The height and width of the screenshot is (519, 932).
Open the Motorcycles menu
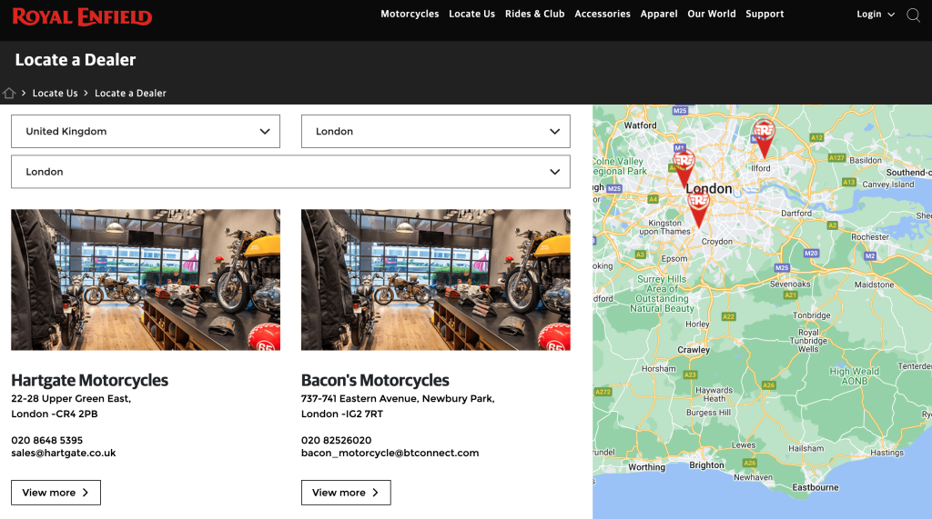410,14
